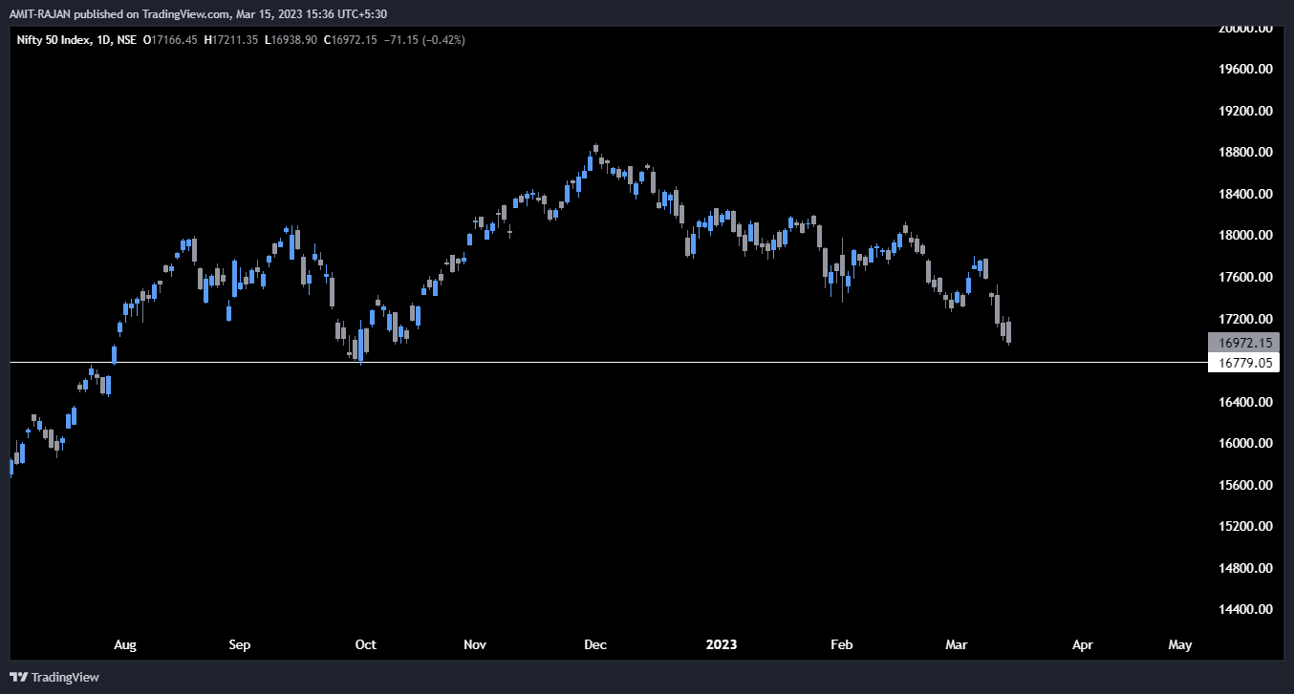Screen dimensions: 1294x694
Task: Click the current price label 16972.15
Action: click(x=1243, y=343)
